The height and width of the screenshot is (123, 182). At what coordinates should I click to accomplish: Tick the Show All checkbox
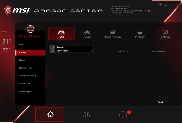tap(52, 47)
